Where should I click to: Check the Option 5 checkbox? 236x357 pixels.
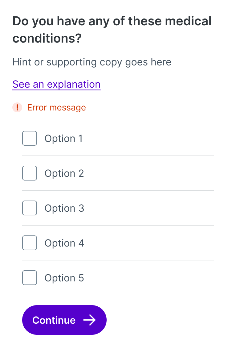point(29,278)
